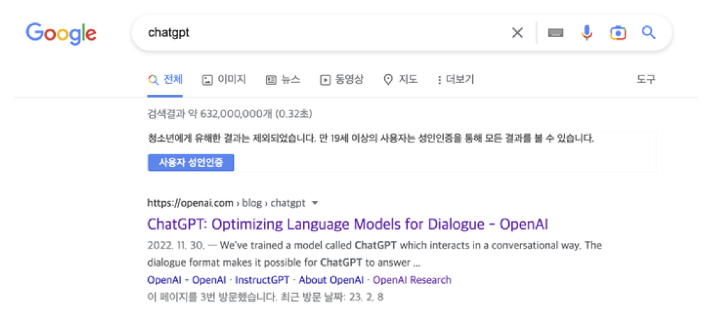The height and width of the screenshot is (314, 711).
Task: Switch to the 이미지 tab
Action: [224, 79]
